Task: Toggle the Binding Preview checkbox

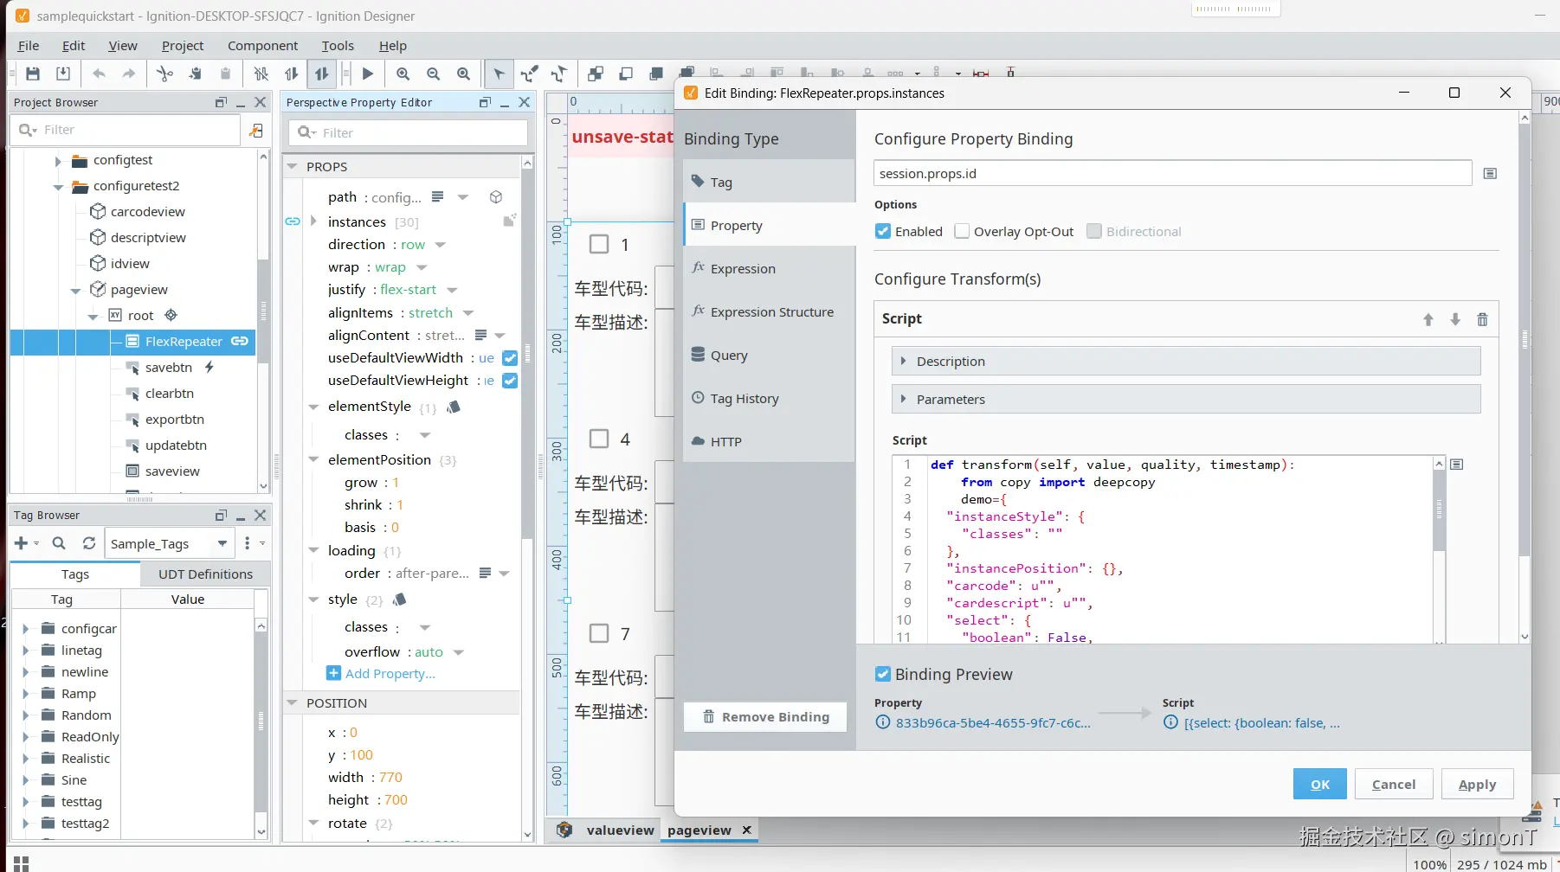Action: (883, 675)
